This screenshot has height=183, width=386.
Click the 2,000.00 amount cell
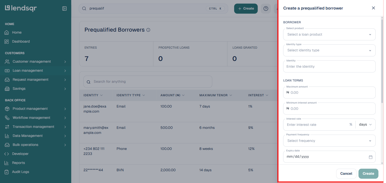tap(168, 170)
